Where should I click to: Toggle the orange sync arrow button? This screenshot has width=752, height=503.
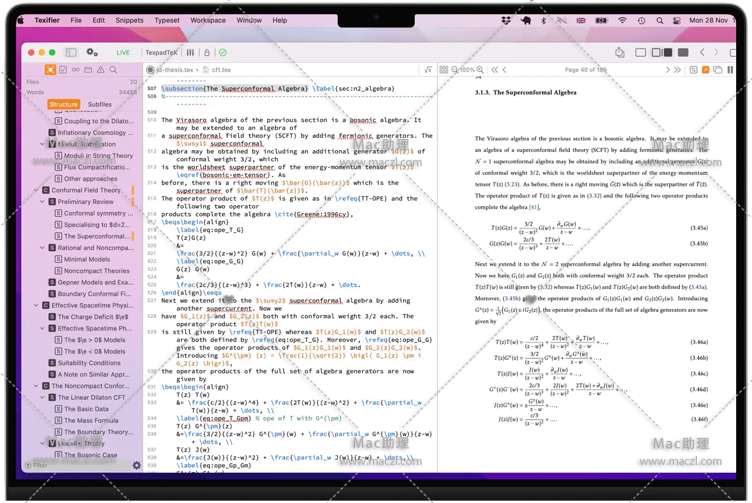point(705,70)
